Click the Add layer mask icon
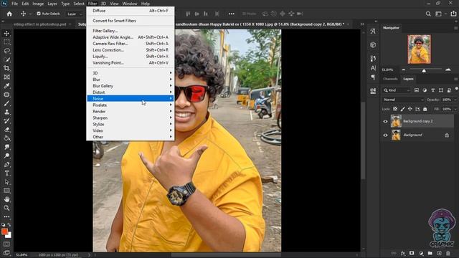This screenshot has height=258, width=459. (x=412, y=253)
